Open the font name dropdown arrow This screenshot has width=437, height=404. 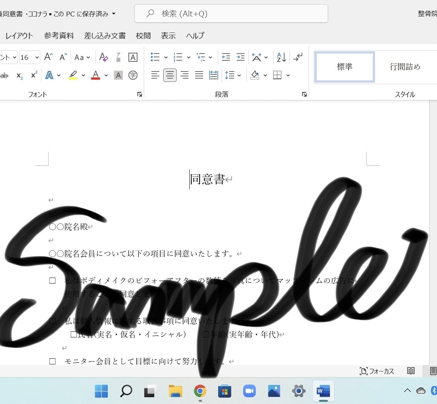coord(15,58)
